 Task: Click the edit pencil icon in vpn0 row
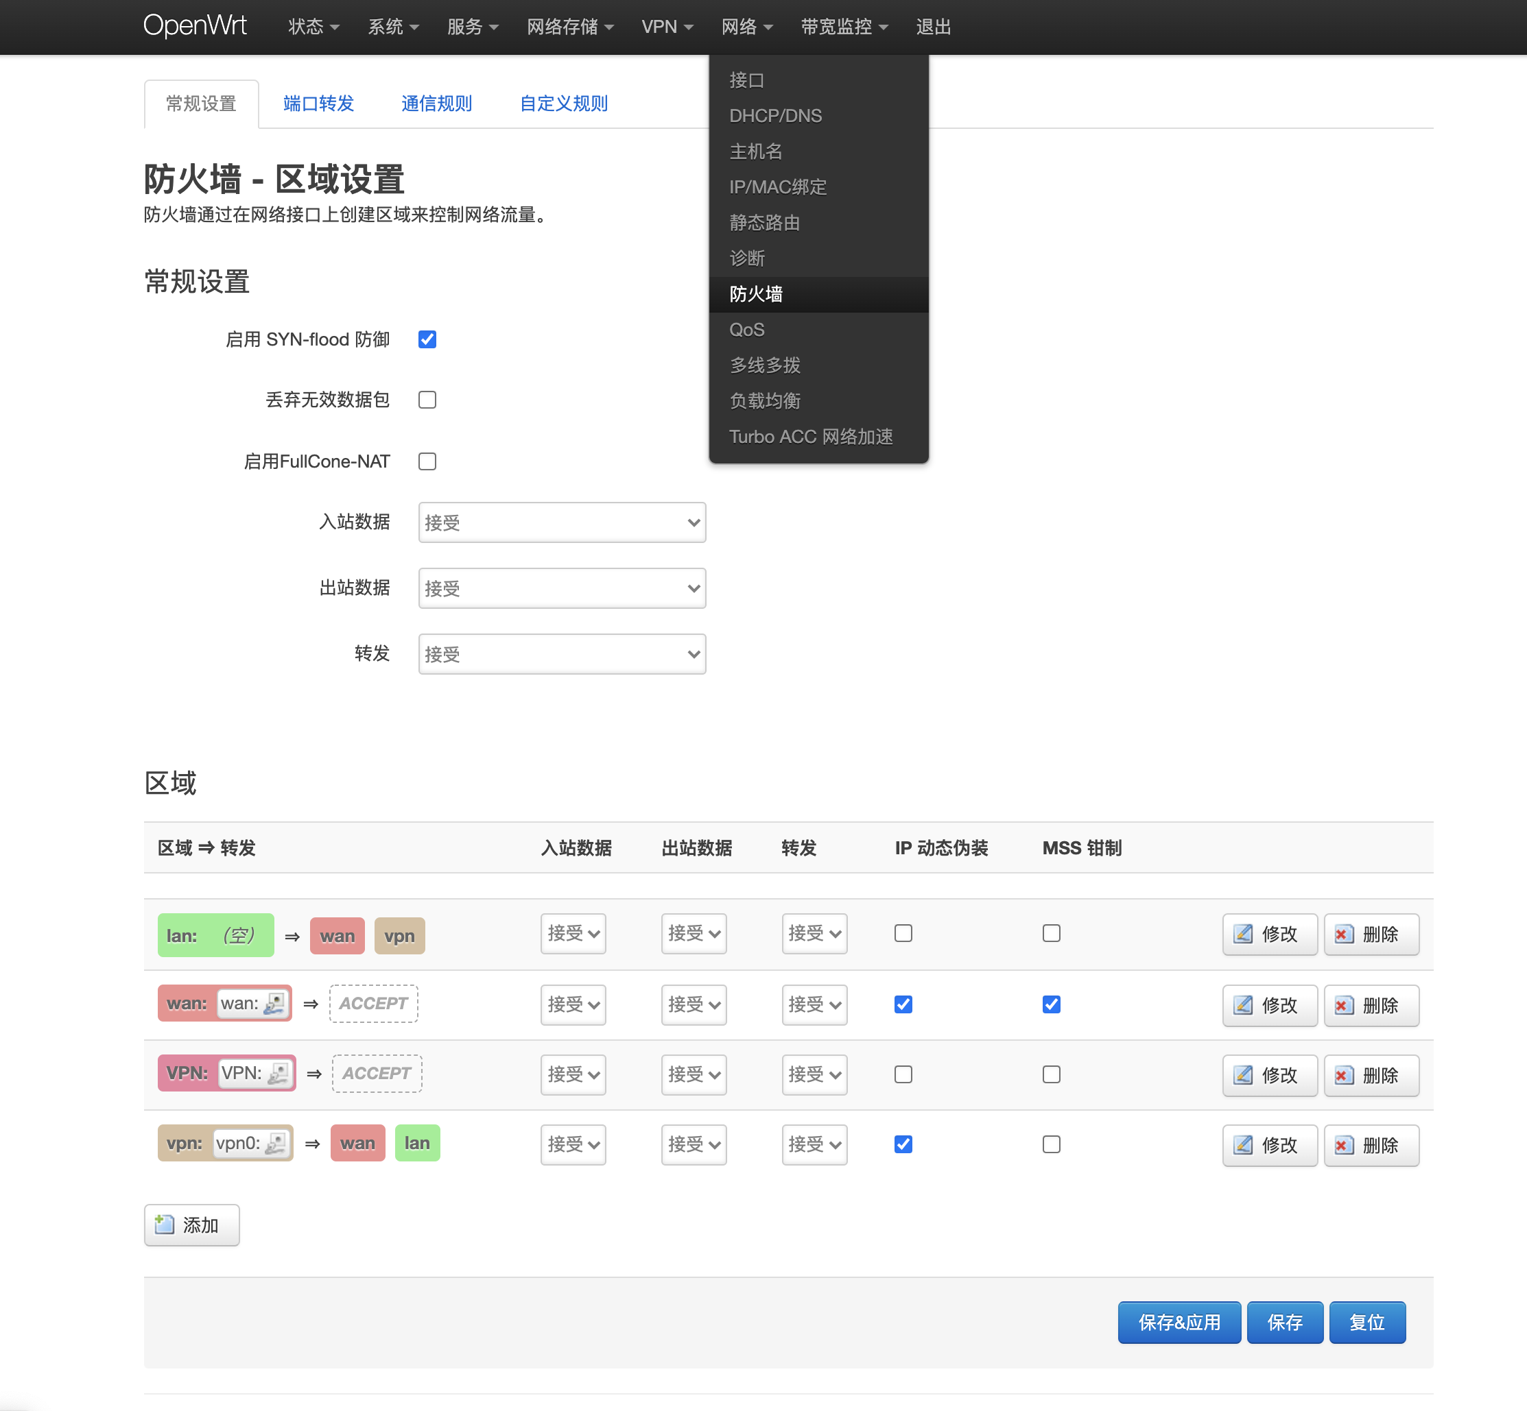1243,1144
